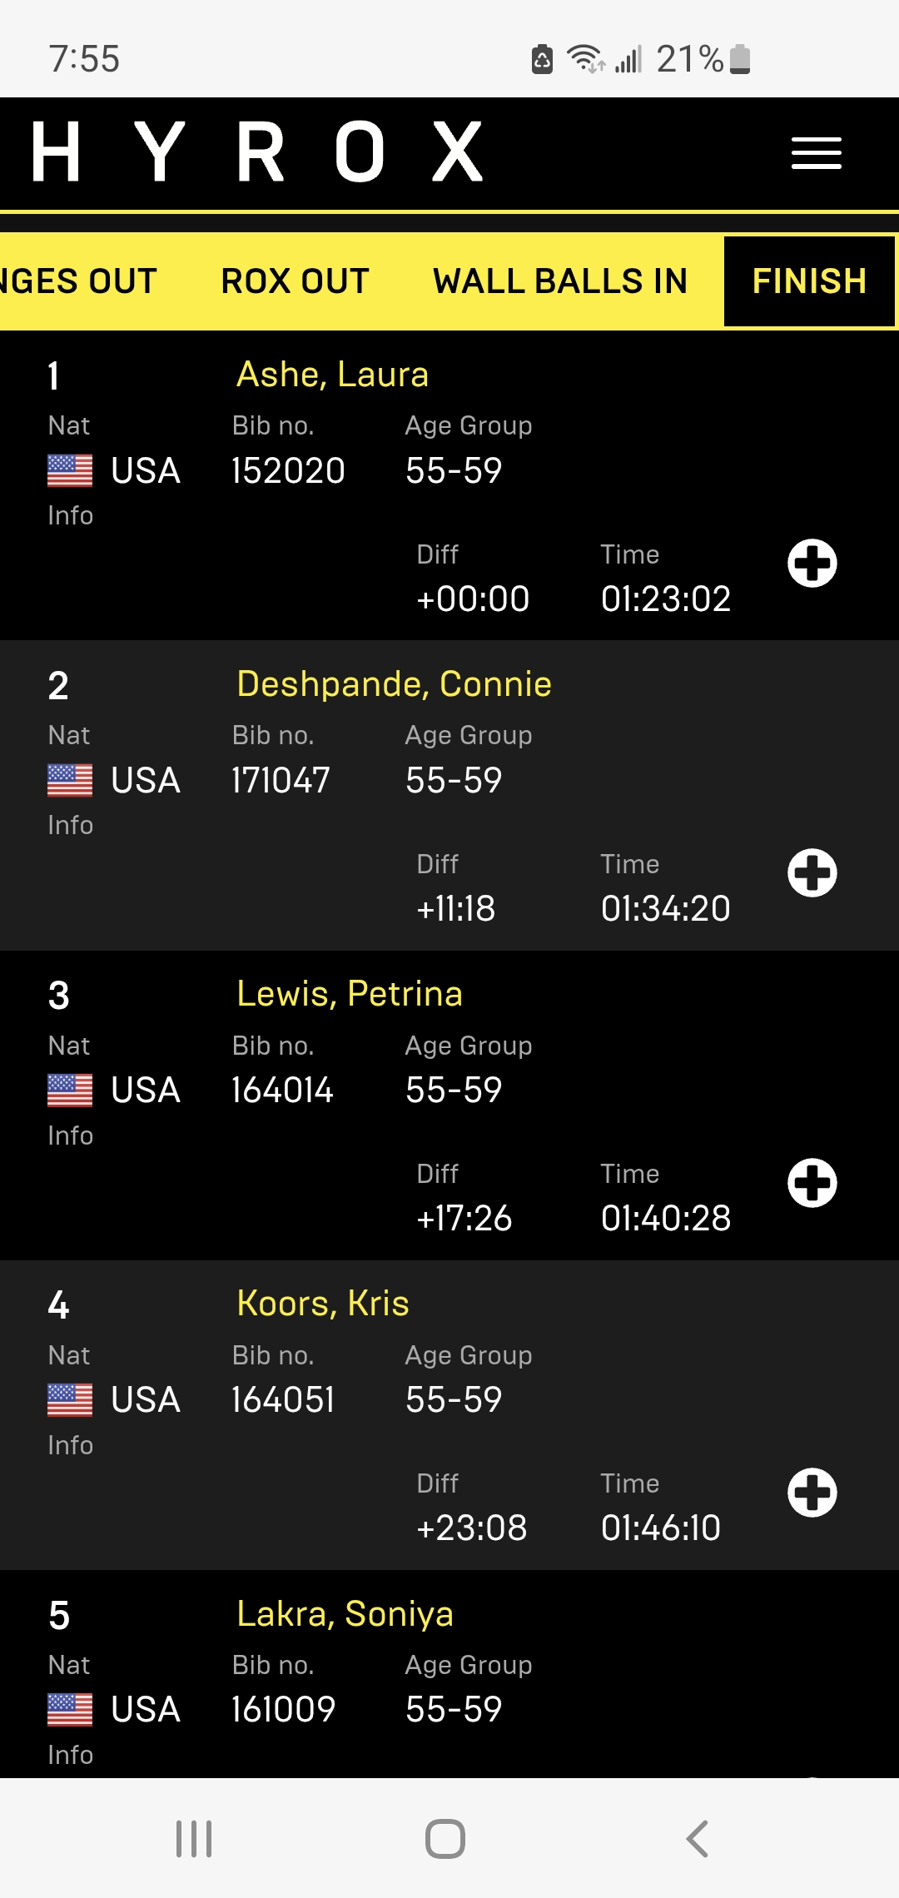Switch to the ROX OUT tab
This screenshot has height=1898, width=899.
295,281
